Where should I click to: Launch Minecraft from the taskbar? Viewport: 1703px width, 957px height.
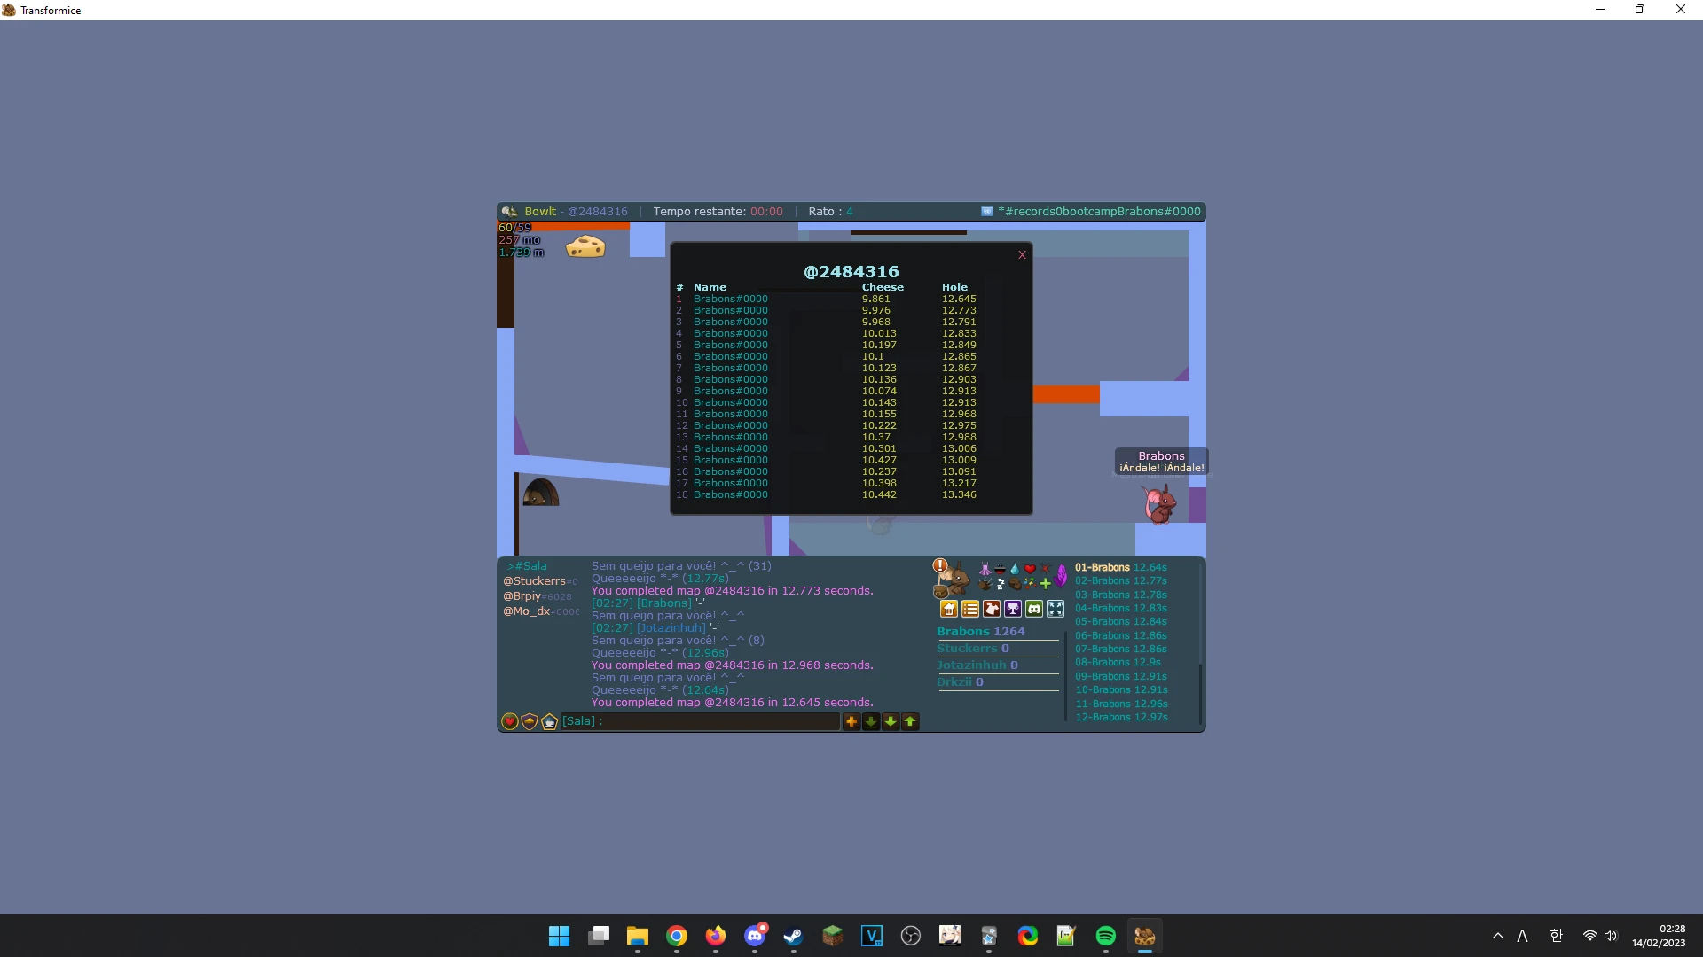pos(833,936)
